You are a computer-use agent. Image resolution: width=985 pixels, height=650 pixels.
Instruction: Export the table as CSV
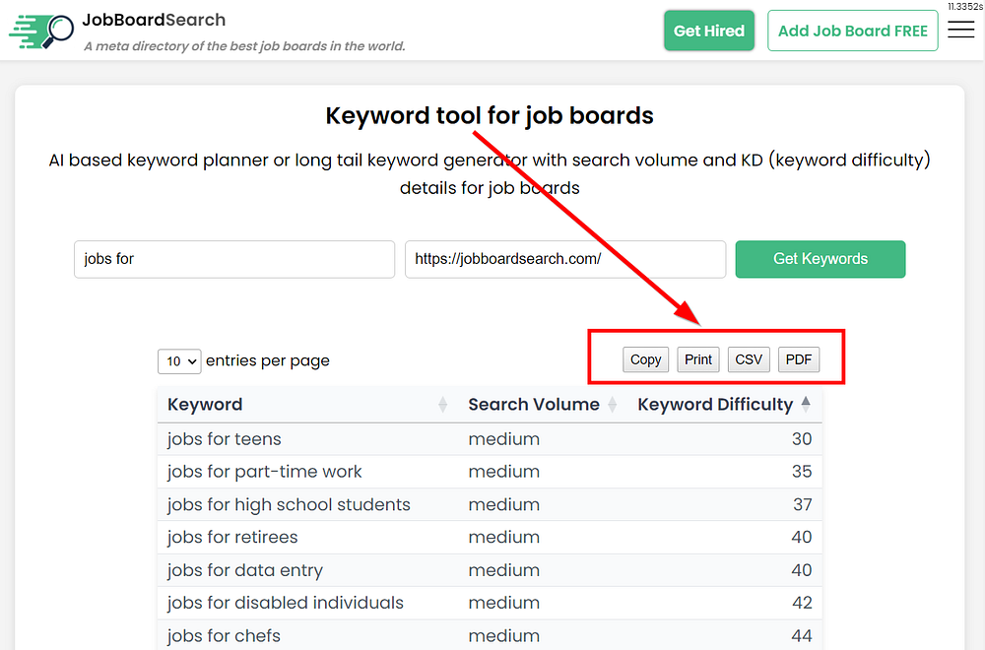749,359
